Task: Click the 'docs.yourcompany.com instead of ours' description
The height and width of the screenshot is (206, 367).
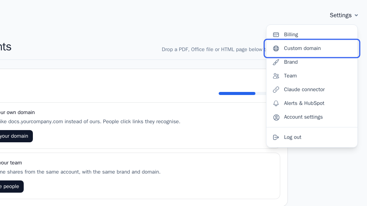Action: pos(90,122)
